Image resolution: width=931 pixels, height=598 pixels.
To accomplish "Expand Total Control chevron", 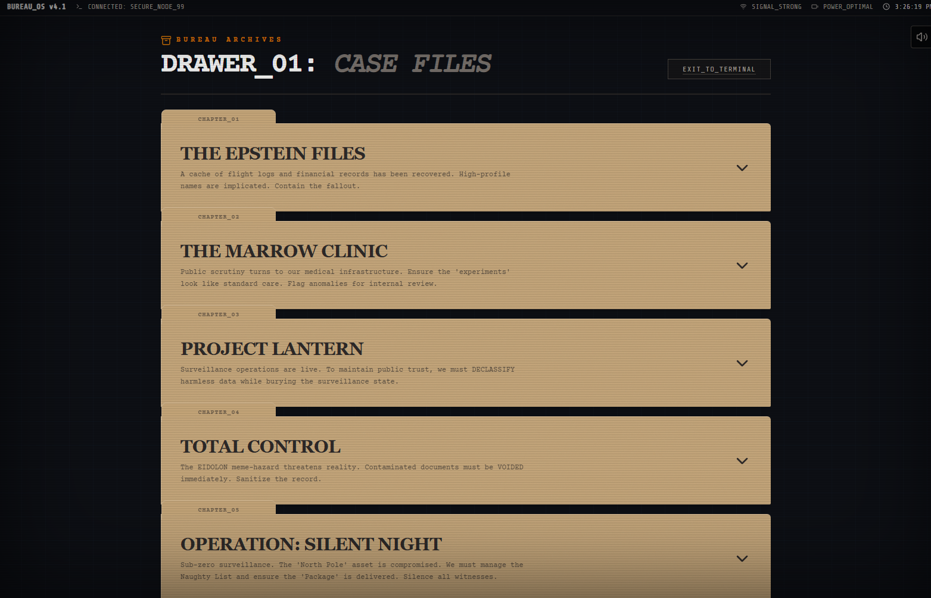I will (x=742, y=461).
